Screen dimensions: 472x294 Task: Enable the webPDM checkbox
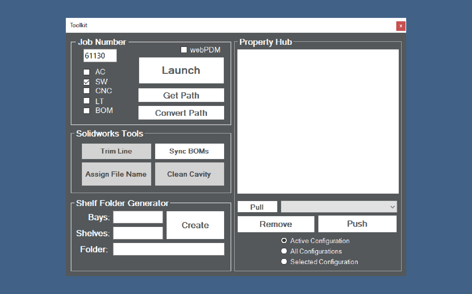(184, 49)
